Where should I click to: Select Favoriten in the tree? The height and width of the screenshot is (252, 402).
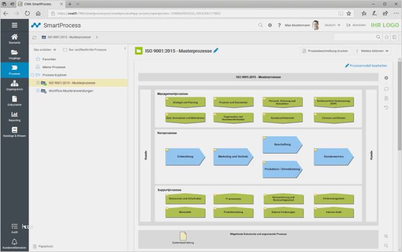49,59
